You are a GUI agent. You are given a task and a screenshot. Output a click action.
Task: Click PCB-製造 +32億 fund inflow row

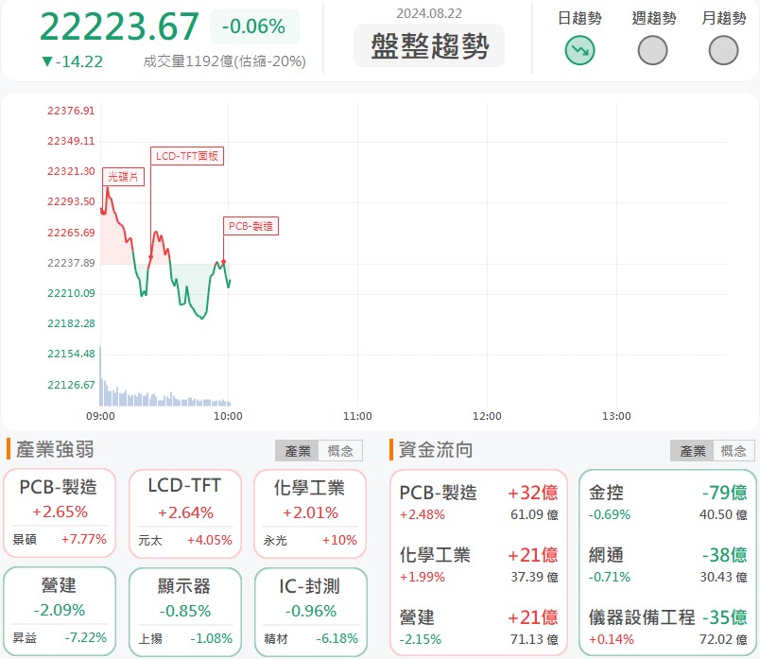478,502
